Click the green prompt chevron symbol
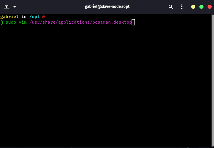This screenshot has height=148, width=214. coord(2,22)
